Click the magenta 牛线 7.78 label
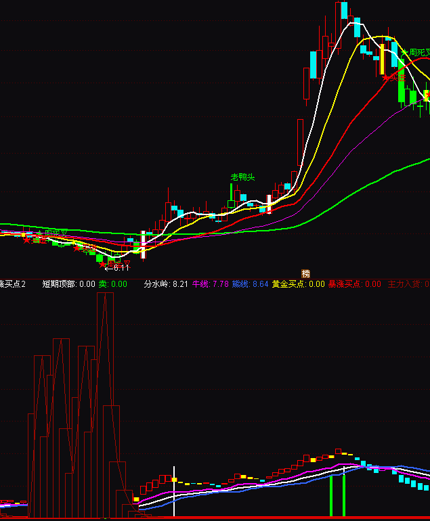The width and height of the screenshot is (430, 521). pyautogui.click(x=211, y=284)
